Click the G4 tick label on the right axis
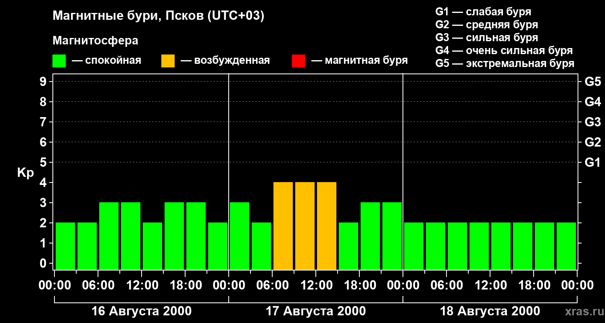The height and width of the screenshot is (323, 605). (x=593, y=102)
